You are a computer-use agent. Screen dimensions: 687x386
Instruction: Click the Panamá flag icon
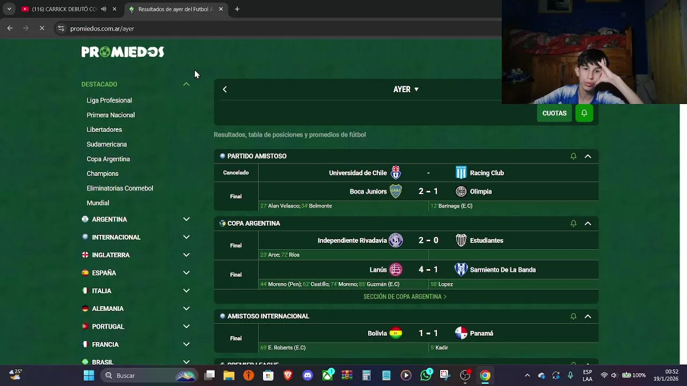461,333
